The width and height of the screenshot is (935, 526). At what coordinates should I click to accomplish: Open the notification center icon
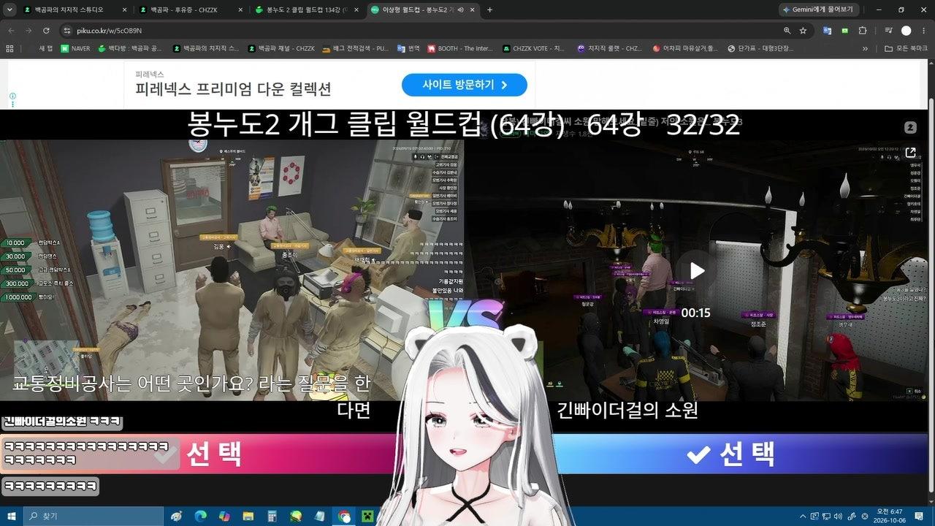point(920,516)
